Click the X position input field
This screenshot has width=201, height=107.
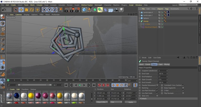coord(102,93)
